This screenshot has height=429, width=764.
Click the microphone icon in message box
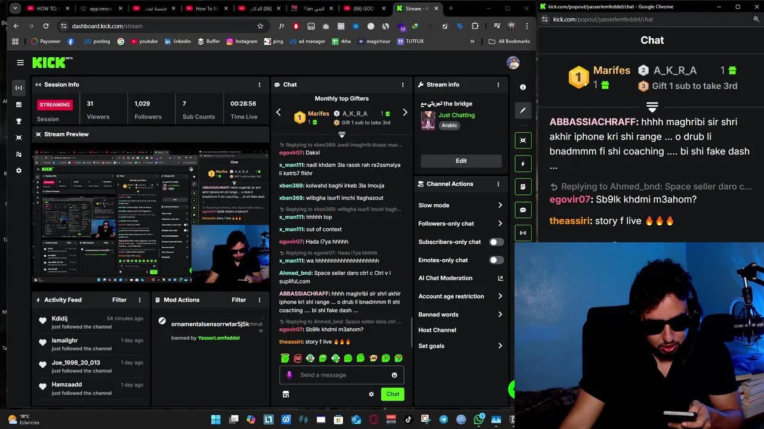point(289,375)
